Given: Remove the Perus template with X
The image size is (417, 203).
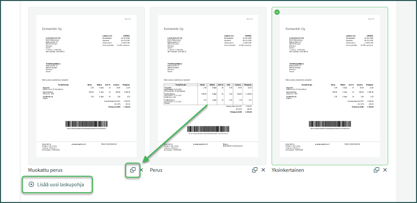Looking at the screenshot, I should tap(263, 170).
